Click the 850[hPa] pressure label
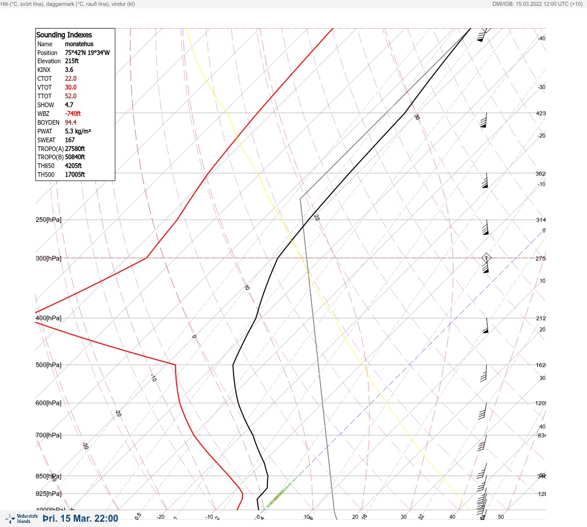 click(49, 476)
